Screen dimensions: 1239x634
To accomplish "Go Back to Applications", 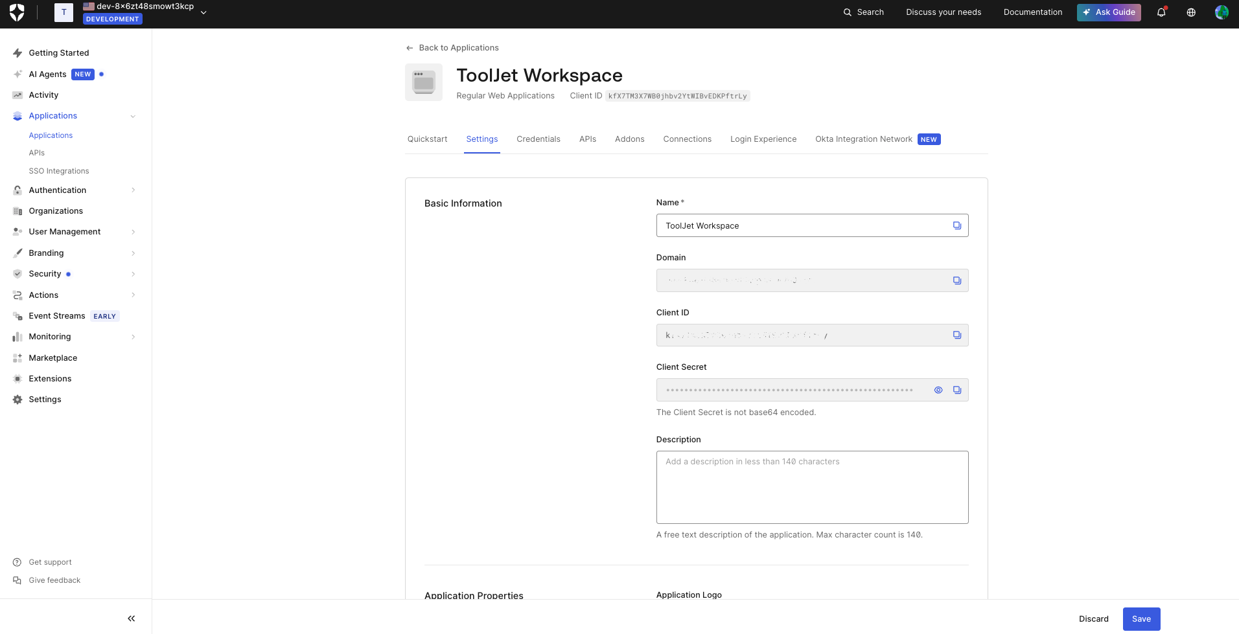I will click(452, 47).
